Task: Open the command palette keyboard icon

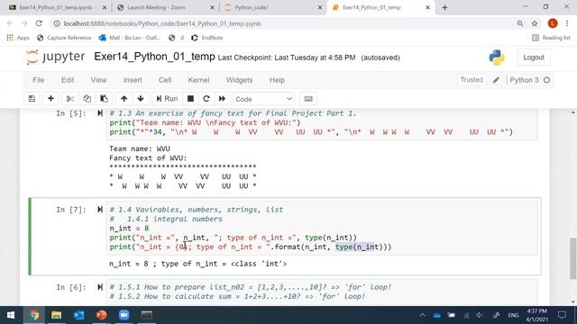Action: [308, 99]
